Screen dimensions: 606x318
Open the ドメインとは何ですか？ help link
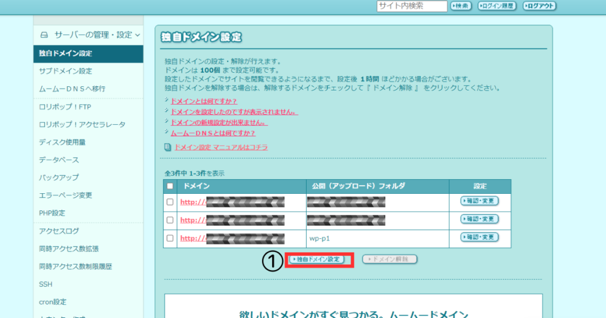coord(204,101)
